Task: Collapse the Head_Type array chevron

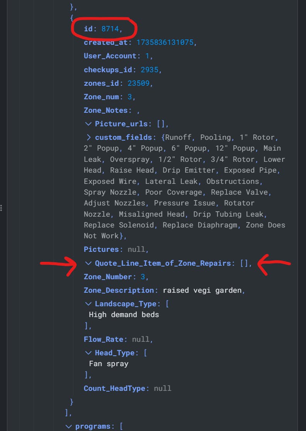Action: [88, 353]
